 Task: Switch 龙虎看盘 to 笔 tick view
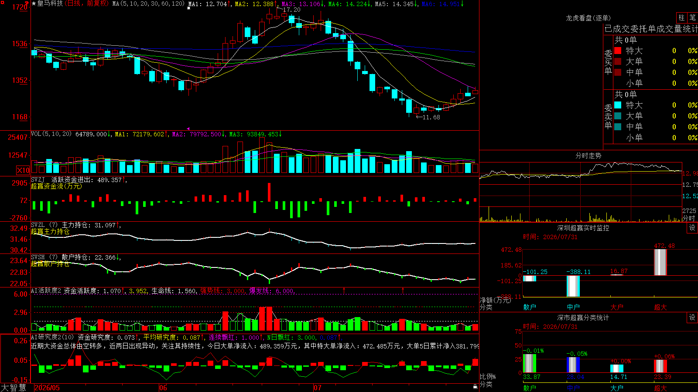click(x=692, y=17)
